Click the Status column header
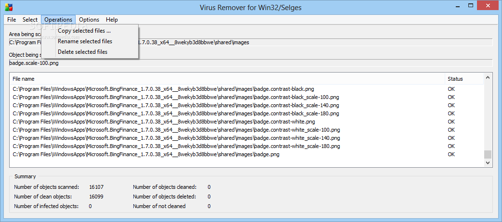 (x=464, y=79)
